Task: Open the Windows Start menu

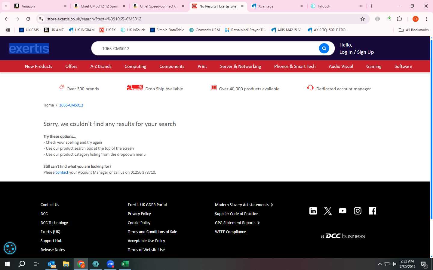Action: [x=7, y=264]
